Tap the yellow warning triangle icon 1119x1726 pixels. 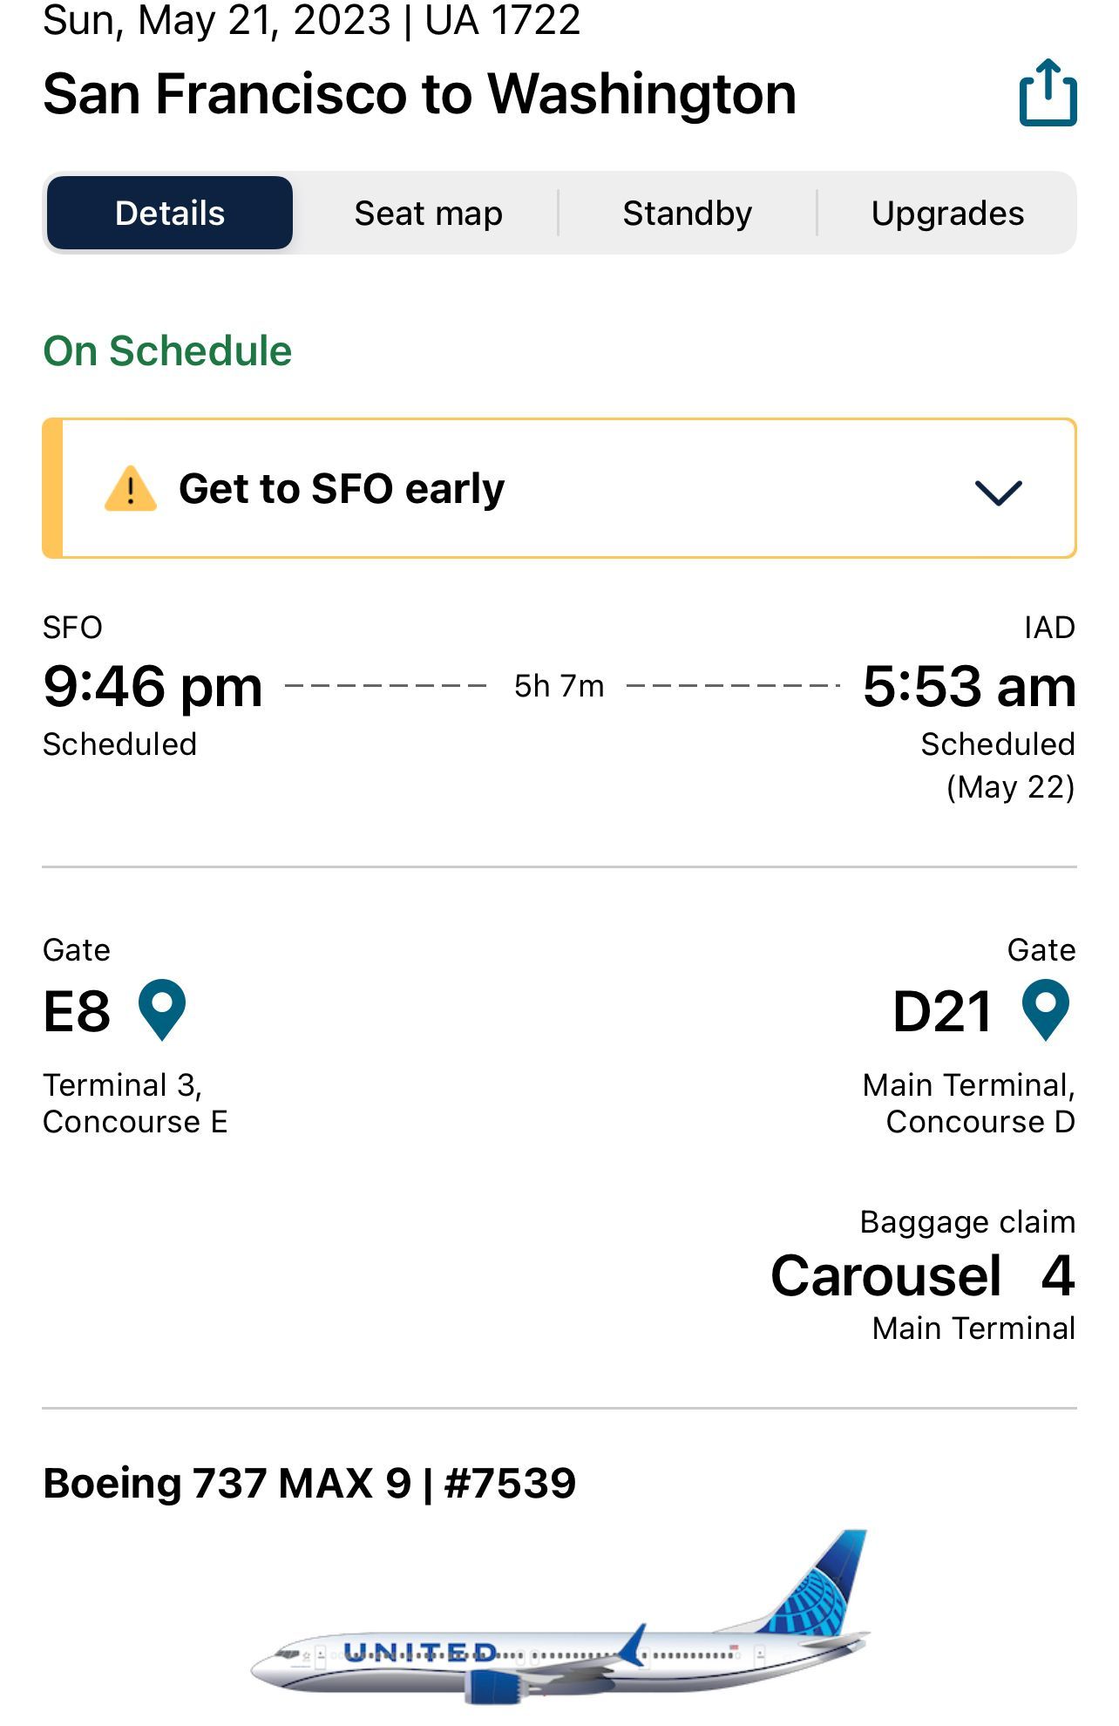tap(130, 488)
